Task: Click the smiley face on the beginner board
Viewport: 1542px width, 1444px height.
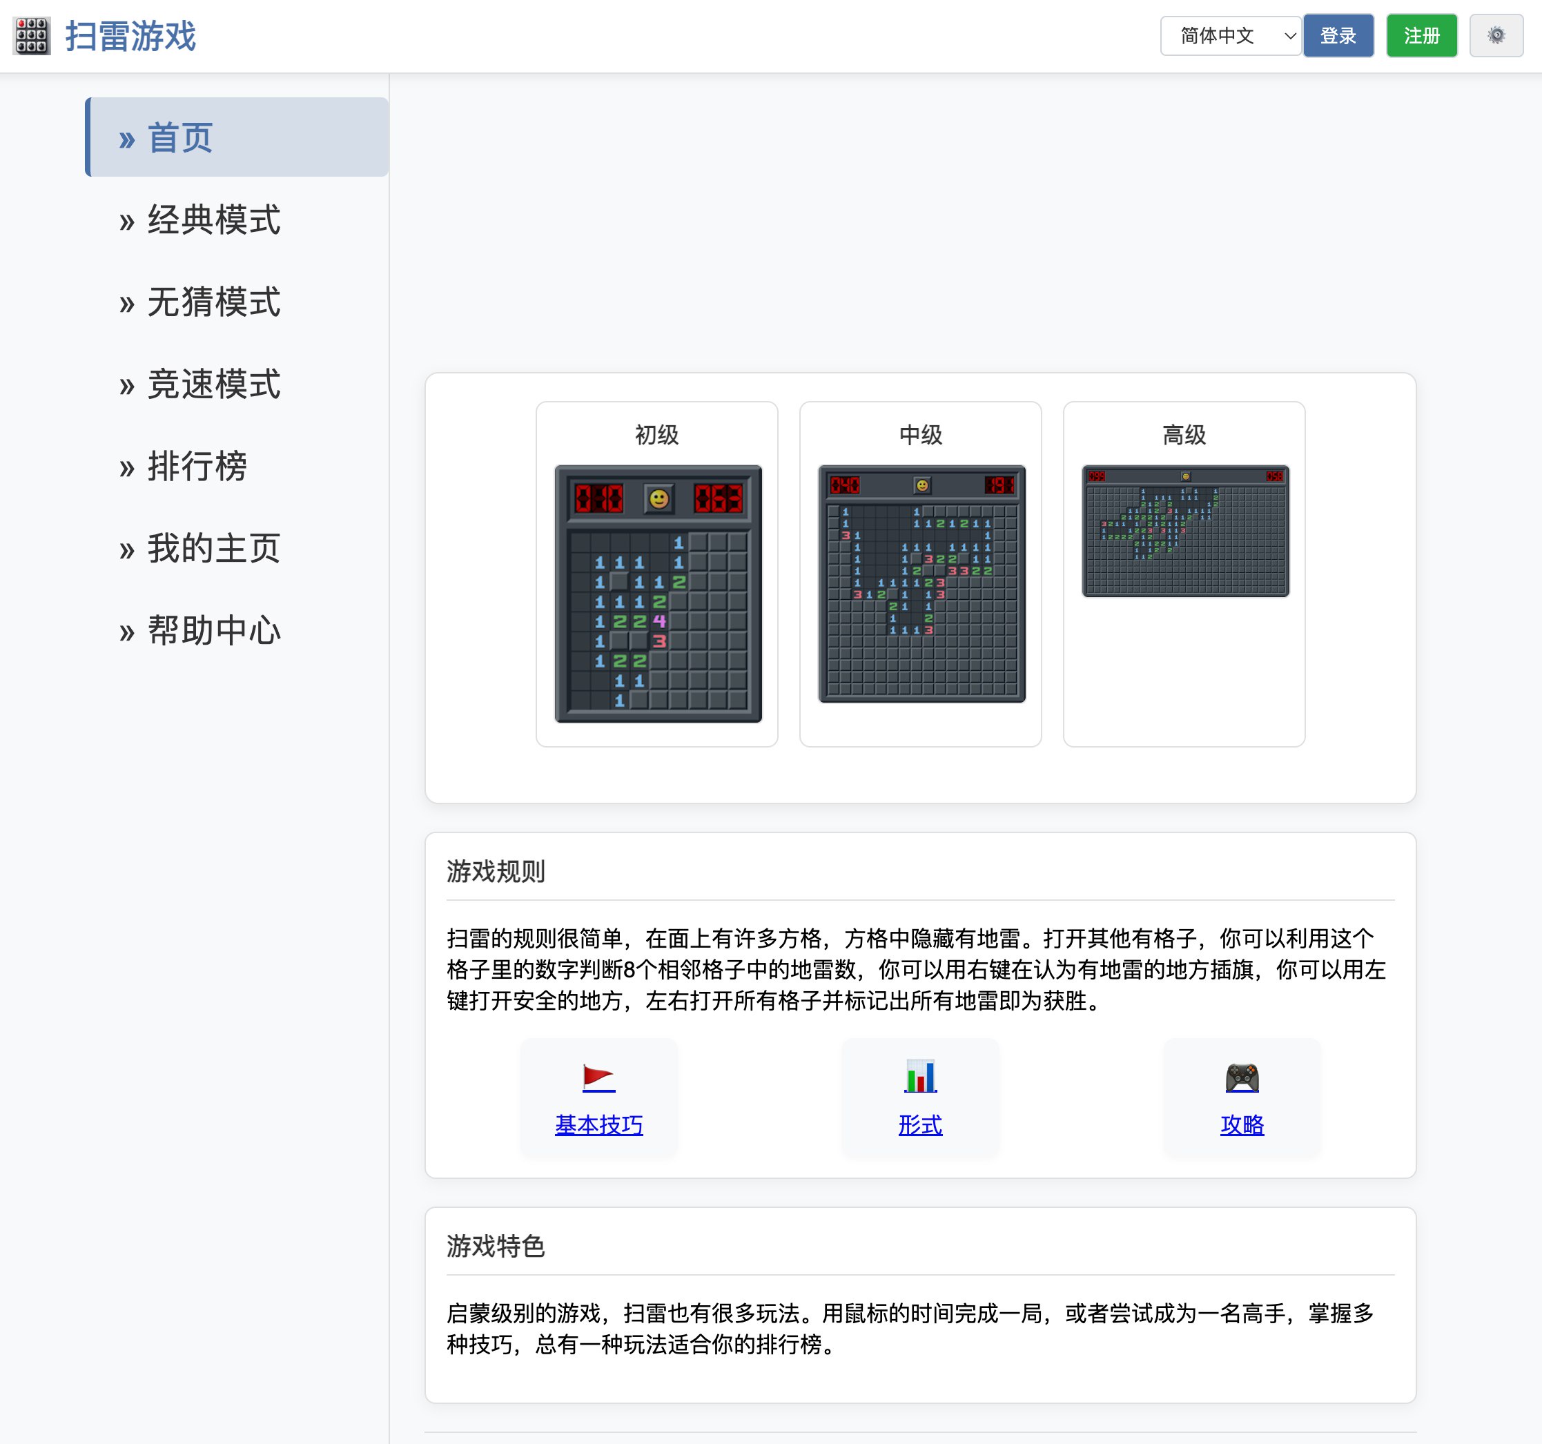Action: pyautogui.click(x=658, y=498)
